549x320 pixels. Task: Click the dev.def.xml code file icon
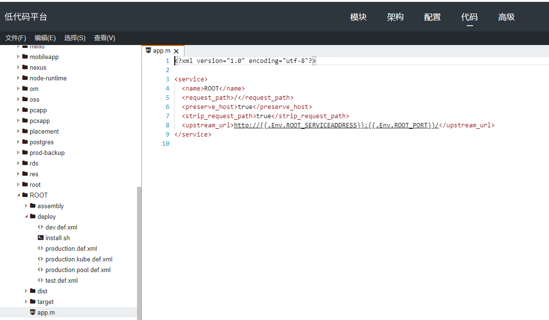click(41, 227)
